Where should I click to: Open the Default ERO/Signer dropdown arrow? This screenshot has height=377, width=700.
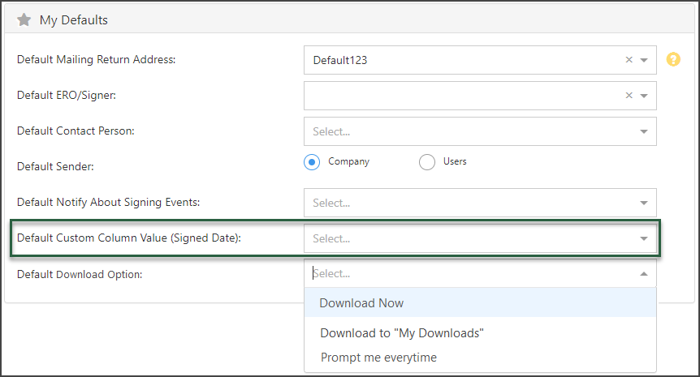click(644, 96)
